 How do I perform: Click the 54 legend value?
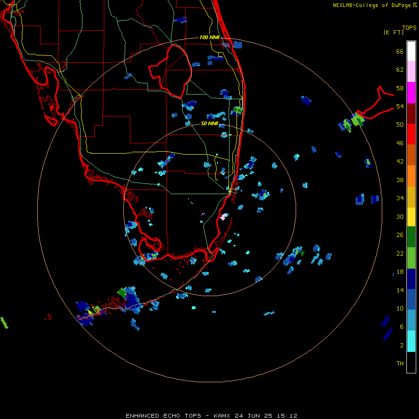click(400, 106)
